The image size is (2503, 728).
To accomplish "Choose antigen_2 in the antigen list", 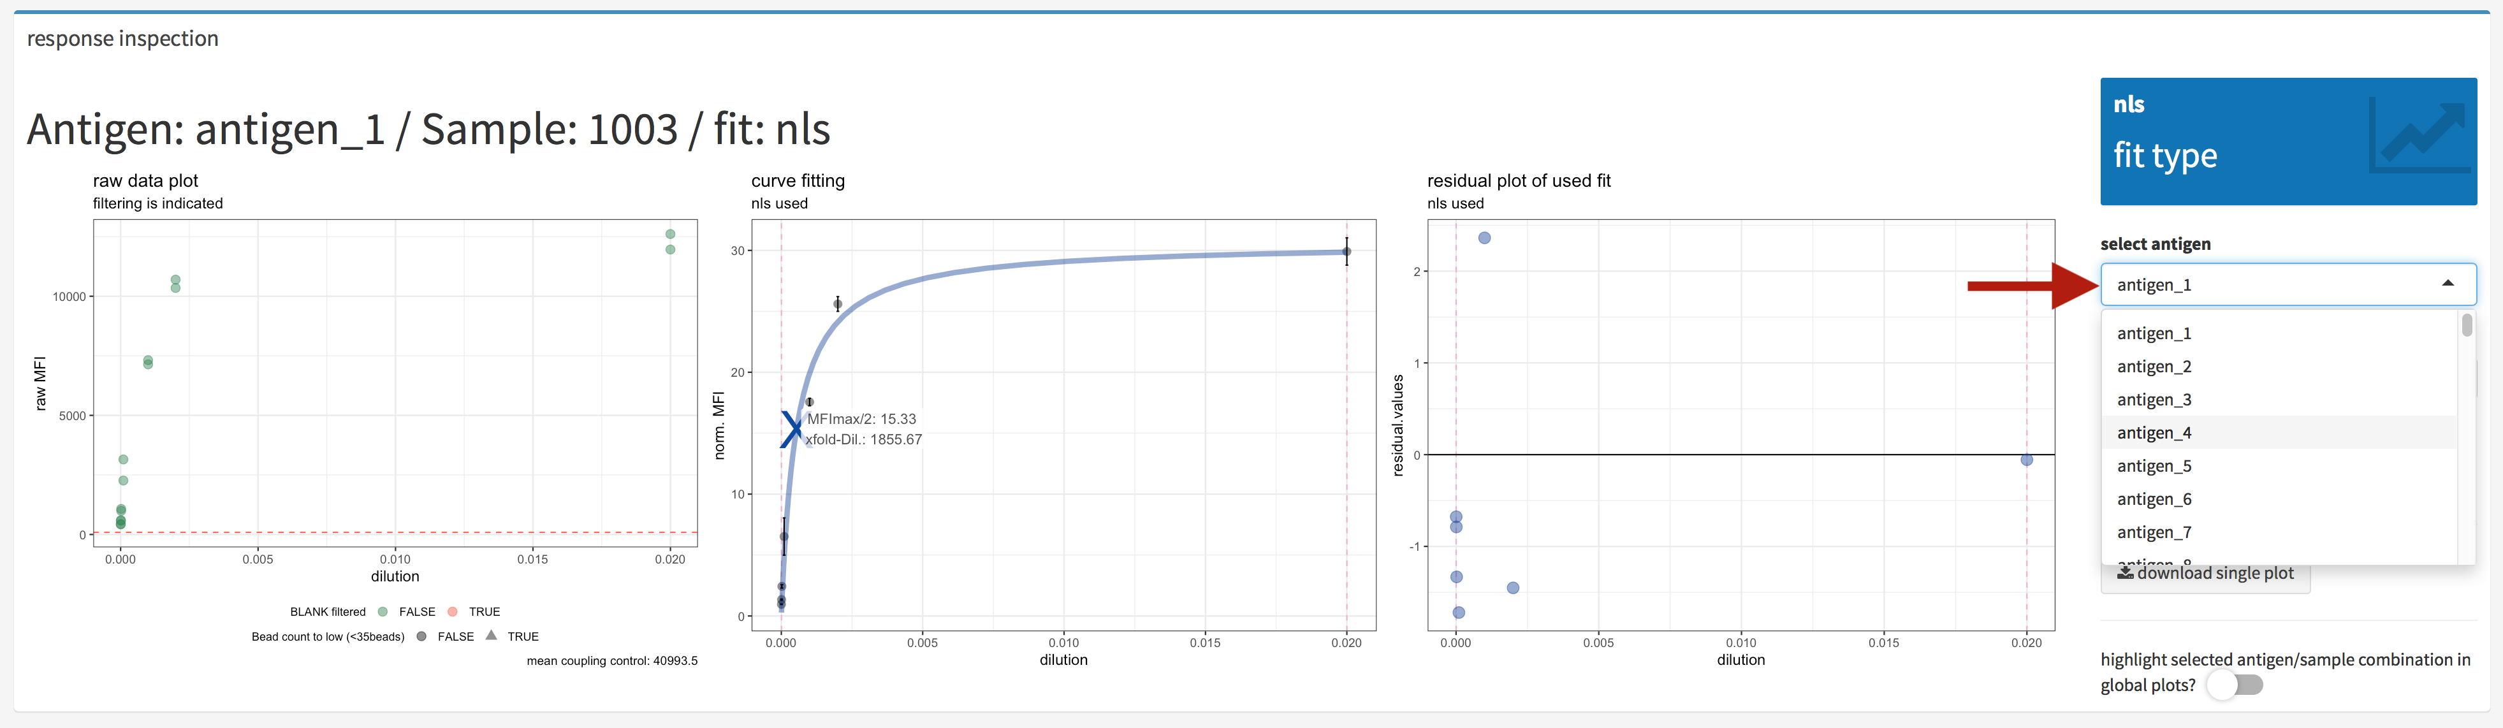I will pyautogui.click(x=2154, y=365).
